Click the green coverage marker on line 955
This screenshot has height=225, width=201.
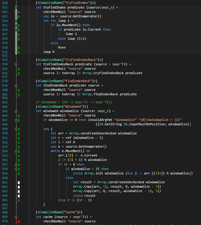tap(19, 156)
